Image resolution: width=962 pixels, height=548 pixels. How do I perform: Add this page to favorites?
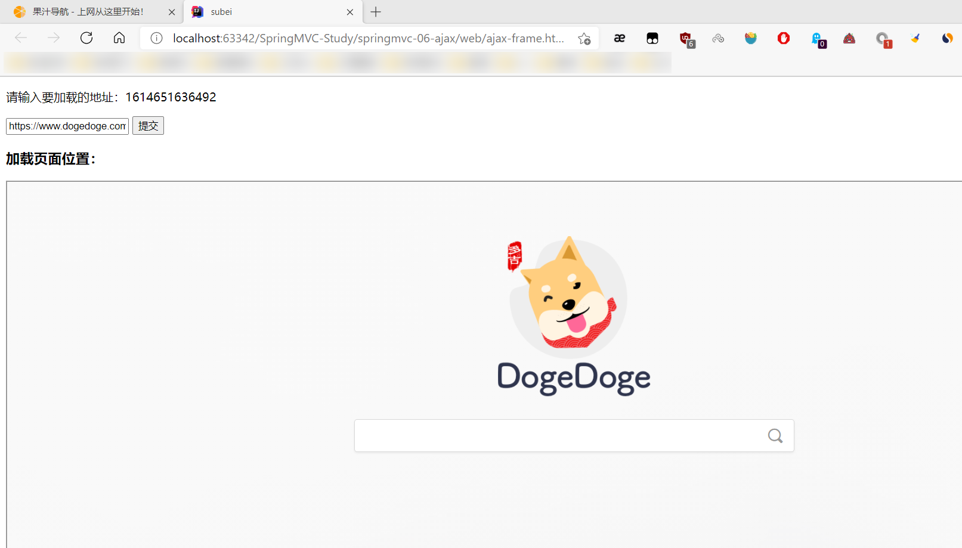point(584,39)
